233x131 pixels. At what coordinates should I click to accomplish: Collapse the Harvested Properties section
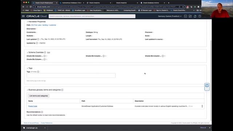(x=27, y=22)
